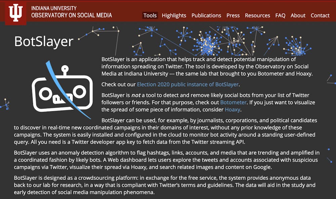This screenshot has height=199, width=336.
Task: Click the text "Twitter streaming API."
Action: pos(218,142)
